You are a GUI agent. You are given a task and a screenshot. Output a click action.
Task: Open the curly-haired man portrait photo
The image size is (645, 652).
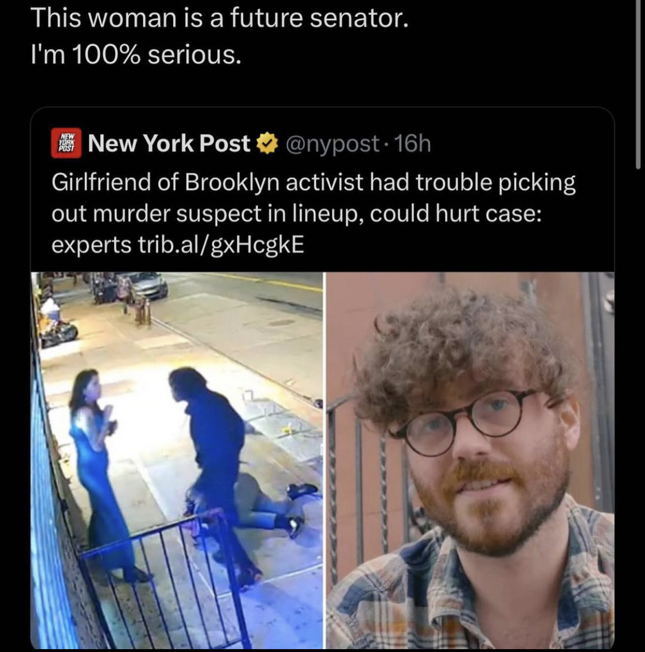pos(470,460)
